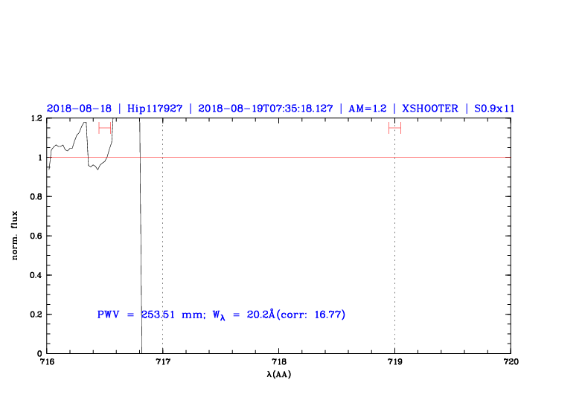Click the PWV = 253.51 mm annotation
This screenshot has width=582, height=403.
point(150,315)
